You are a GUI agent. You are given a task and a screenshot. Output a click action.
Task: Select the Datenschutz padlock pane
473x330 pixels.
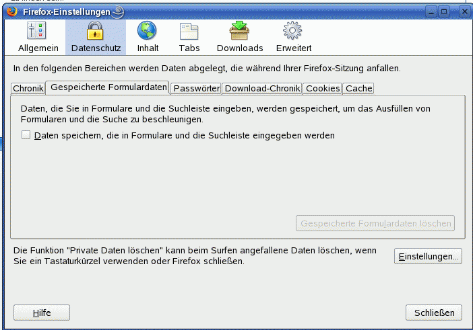(x=96, y=38)
